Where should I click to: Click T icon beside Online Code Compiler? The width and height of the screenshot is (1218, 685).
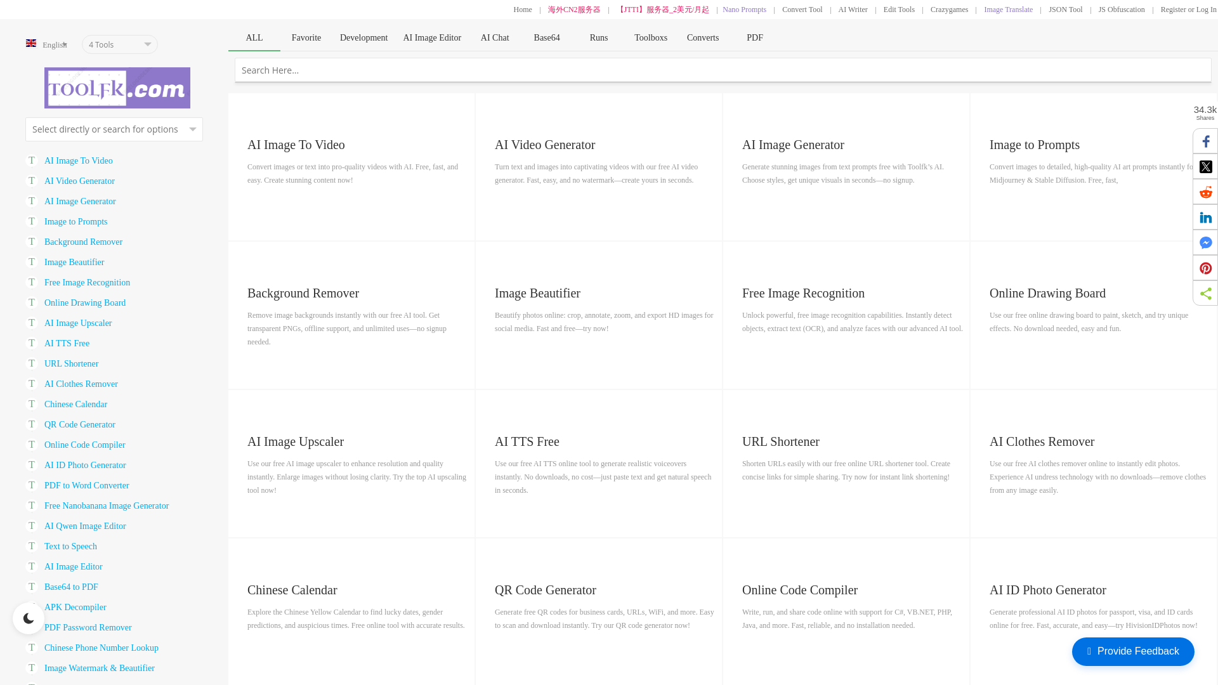(x=32, y=445)
